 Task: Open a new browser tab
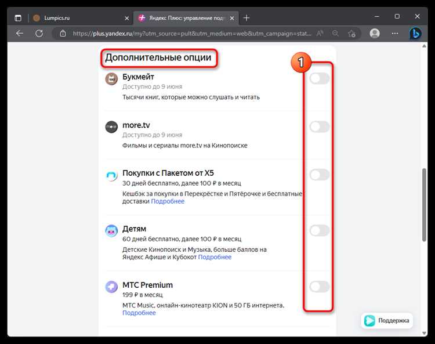pos(246,18)
